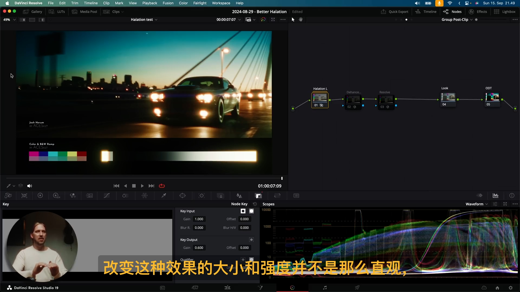Open the Primaries color wheels palette

pyautogui.click(x=40, y=195)
